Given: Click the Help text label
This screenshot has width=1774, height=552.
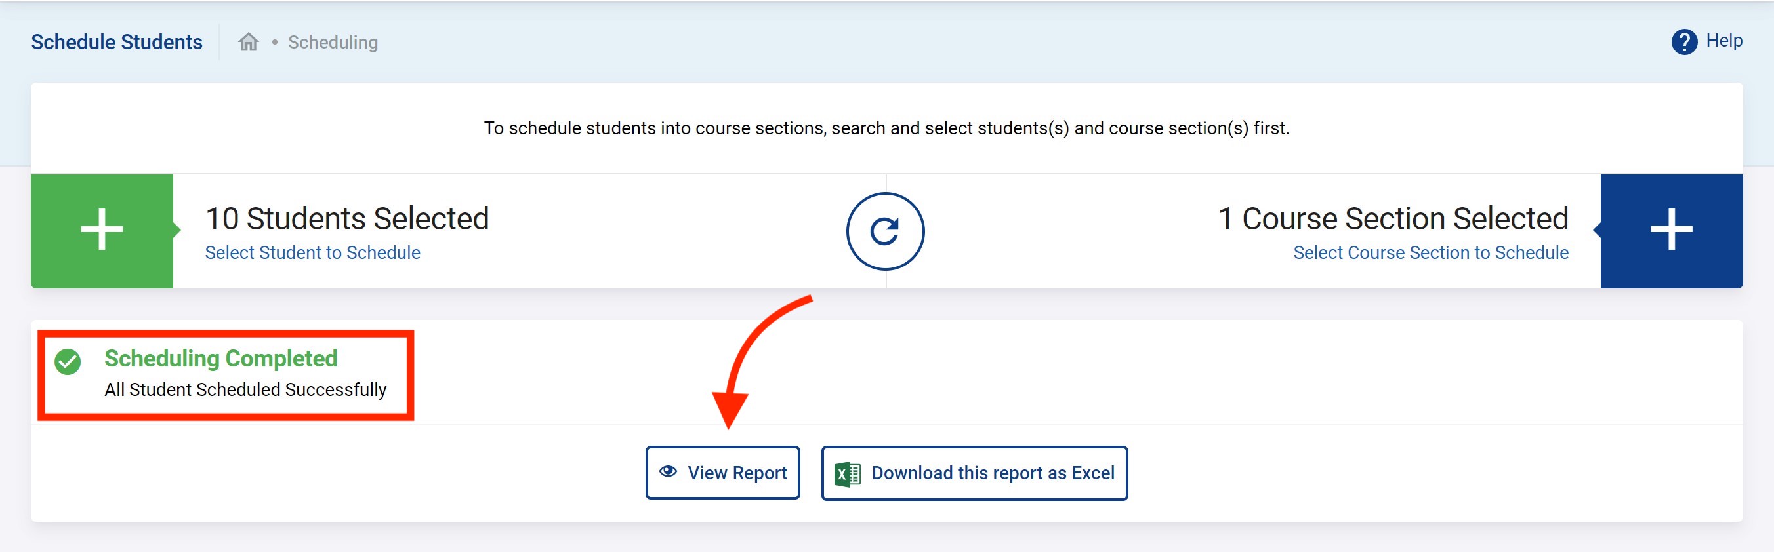Looking at the screenshot, I should [1723, 41].
